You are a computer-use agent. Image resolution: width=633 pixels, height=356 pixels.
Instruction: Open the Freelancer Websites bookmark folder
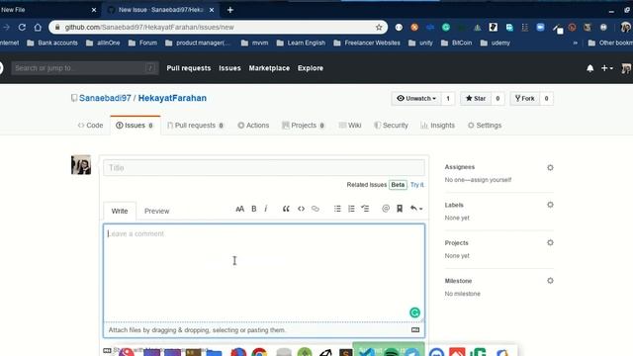[x=367, y=43]
